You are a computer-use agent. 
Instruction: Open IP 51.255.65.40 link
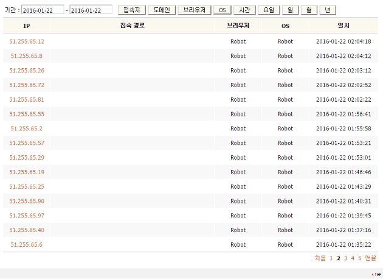pyautogui.click(x=27, y=230)
